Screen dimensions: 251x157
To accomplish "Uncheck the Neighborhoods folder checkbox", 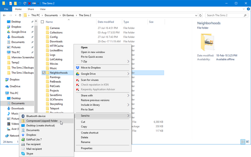I will (44, 73).
